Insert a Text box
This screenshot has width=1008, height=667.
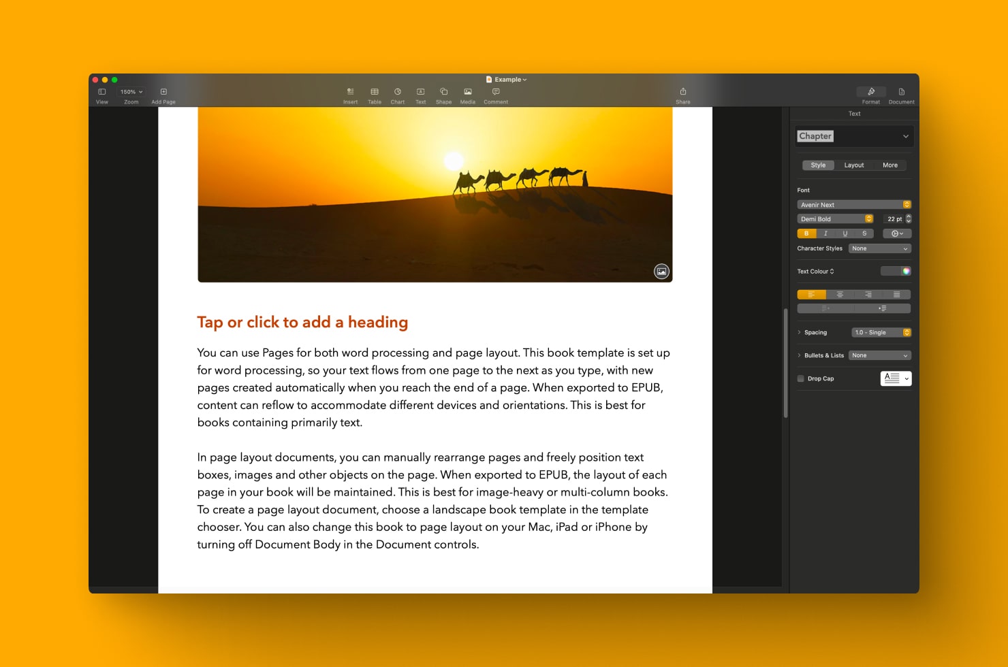coord(420,93)
